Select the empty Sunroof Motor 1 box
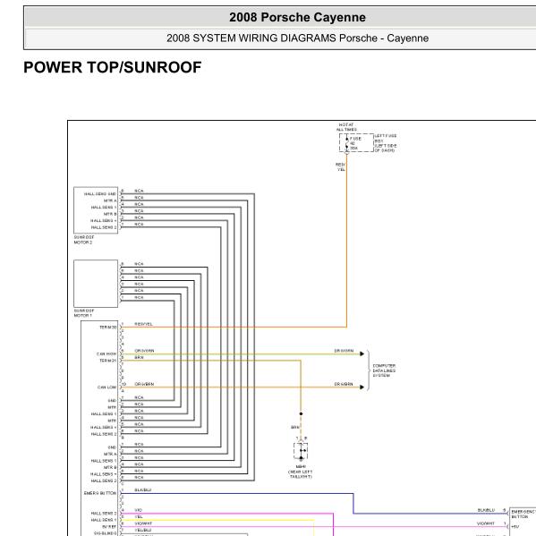The width and height of the screenshot is (536, 536). 96,284
